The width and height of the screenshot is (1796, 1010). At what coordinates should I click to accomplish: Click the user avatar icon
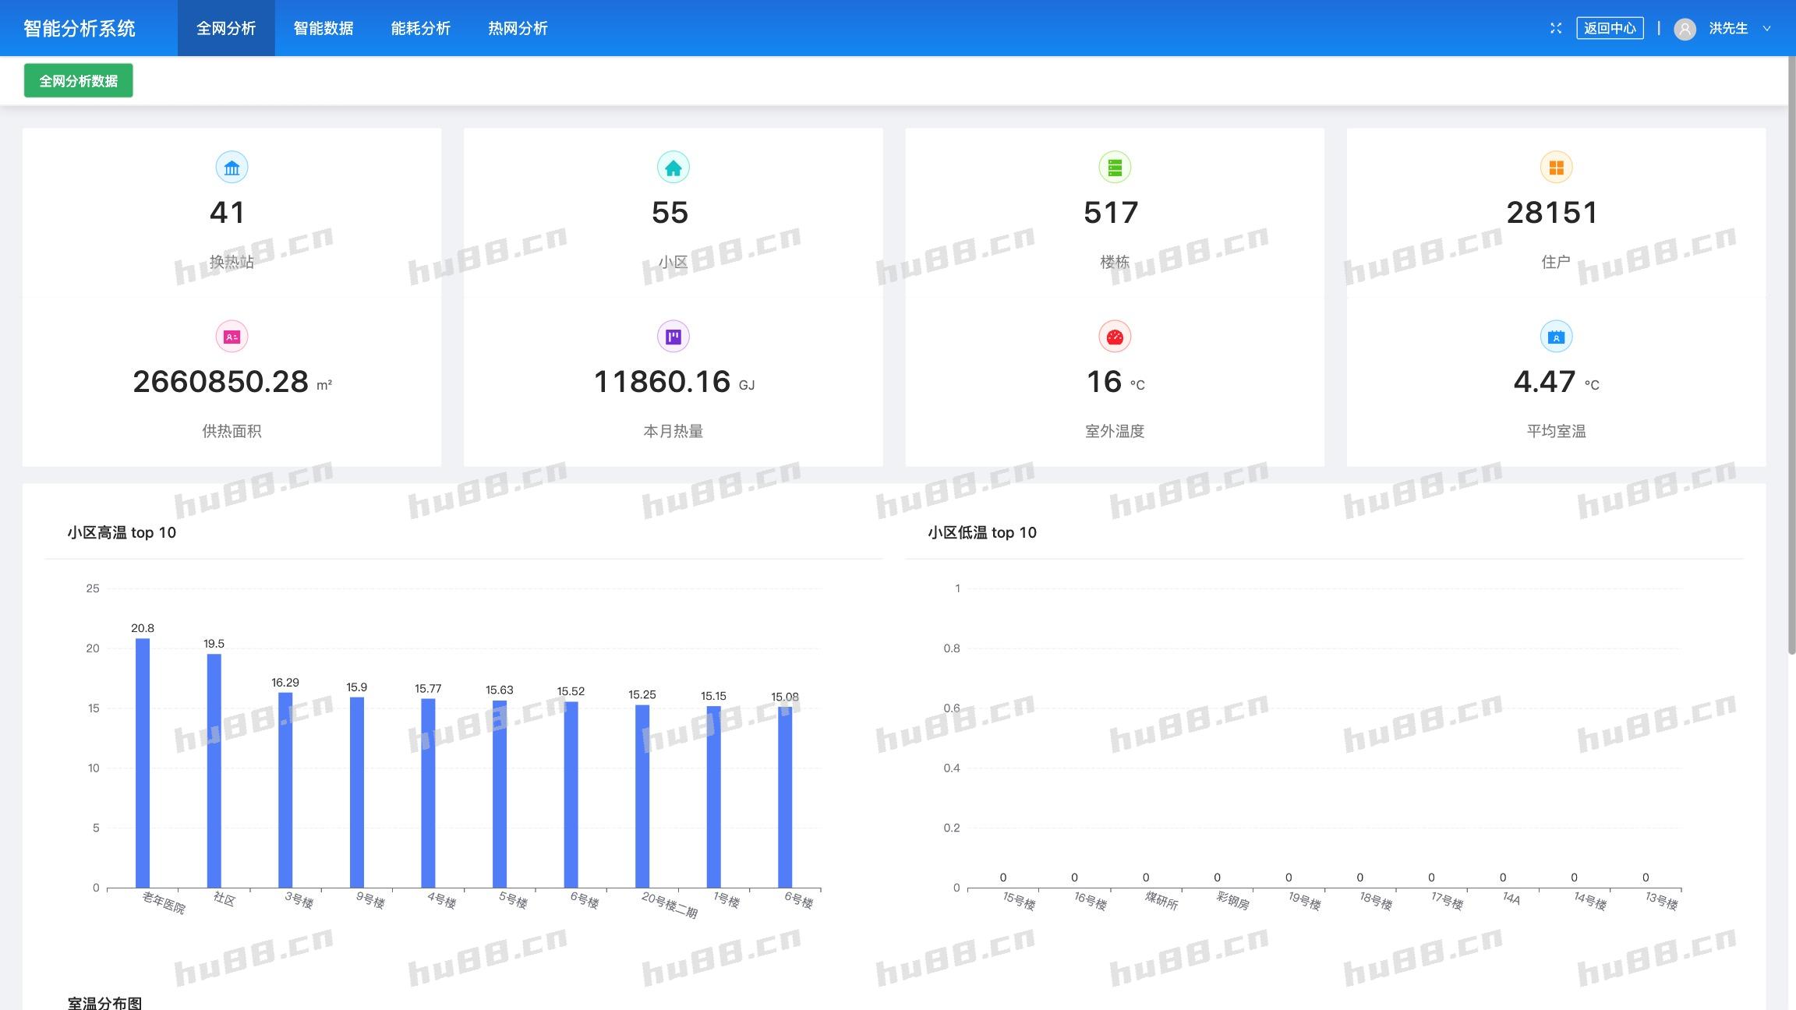[1685, 29]
